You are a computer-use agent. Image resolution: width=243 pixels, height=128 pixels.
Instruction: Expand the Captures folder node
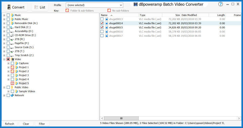8,63
